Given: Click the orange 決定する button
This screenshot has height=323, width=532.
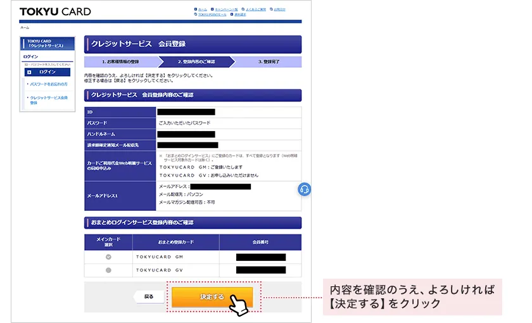Looking at the screenshot, I should [x=212, y=297].
